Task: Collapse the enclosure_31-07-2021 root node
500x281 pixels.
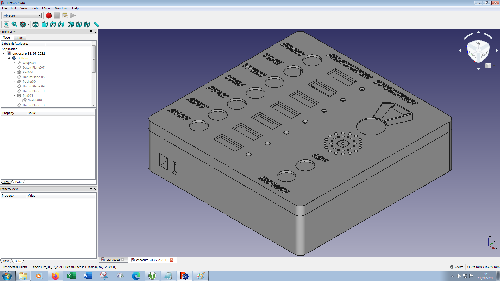Action: click(x=3, y=53)
